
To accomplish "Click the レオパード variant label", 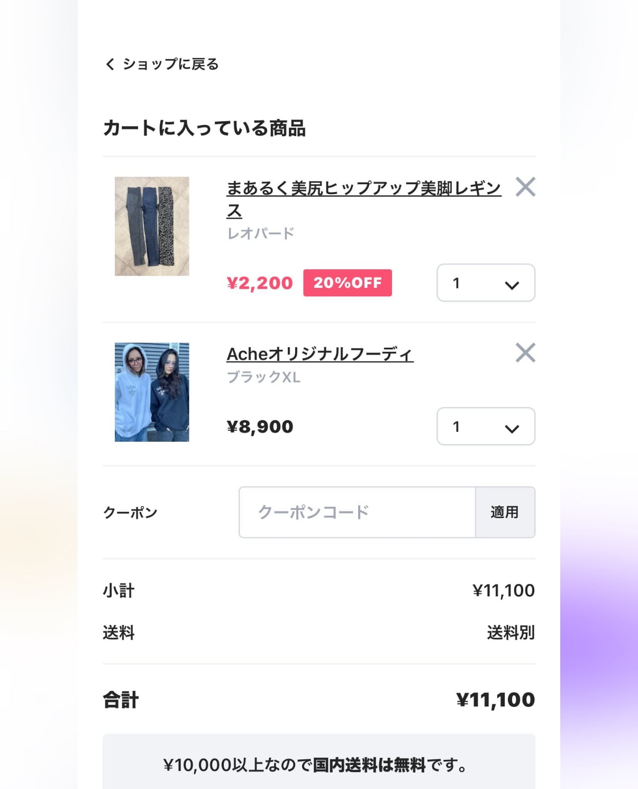I will pyautogui.click(x=260, y=233).
